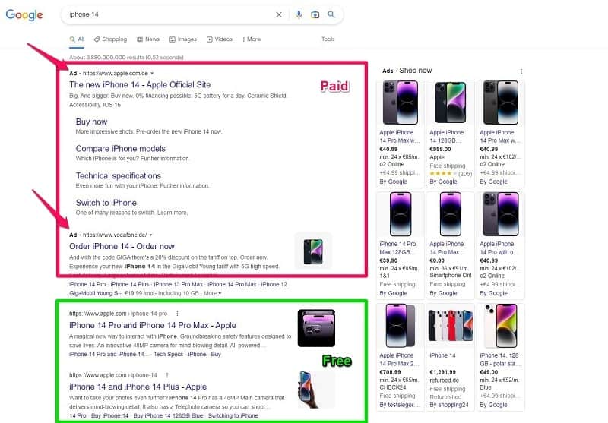Screen dimensions: 608x423
Task: Click the iPhone 14 and Plus result thumbnail
Action: [x=316, y=390]
